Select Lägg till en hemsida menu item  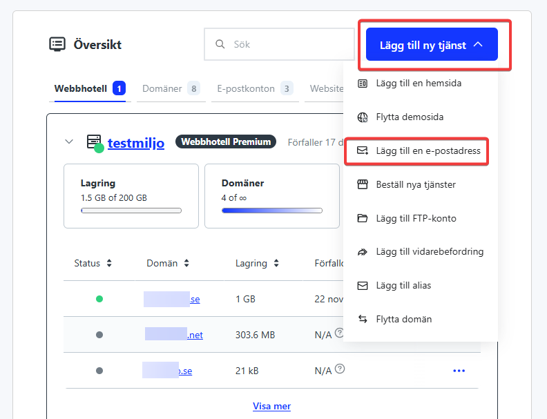tap(419, 84)
